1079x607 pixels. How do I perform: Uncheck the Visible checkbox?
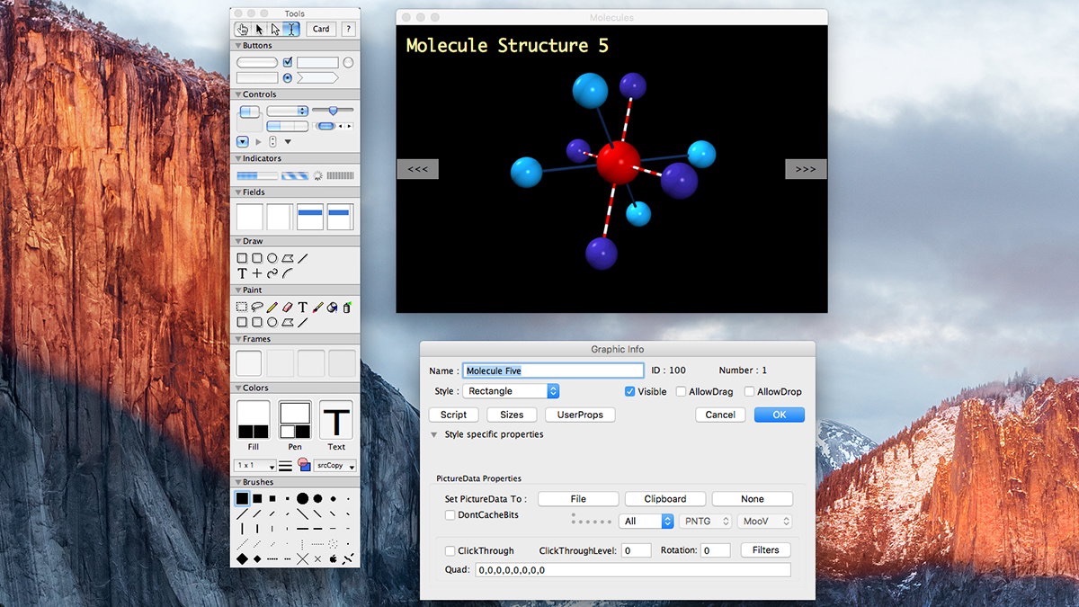630,392
